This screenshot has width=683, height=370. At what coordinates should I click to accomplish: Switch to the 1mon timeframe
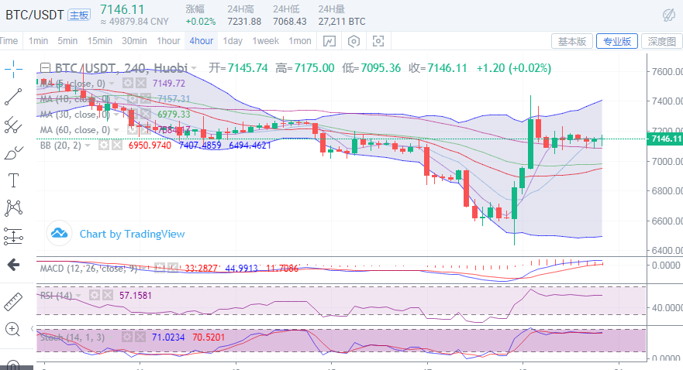300,41
